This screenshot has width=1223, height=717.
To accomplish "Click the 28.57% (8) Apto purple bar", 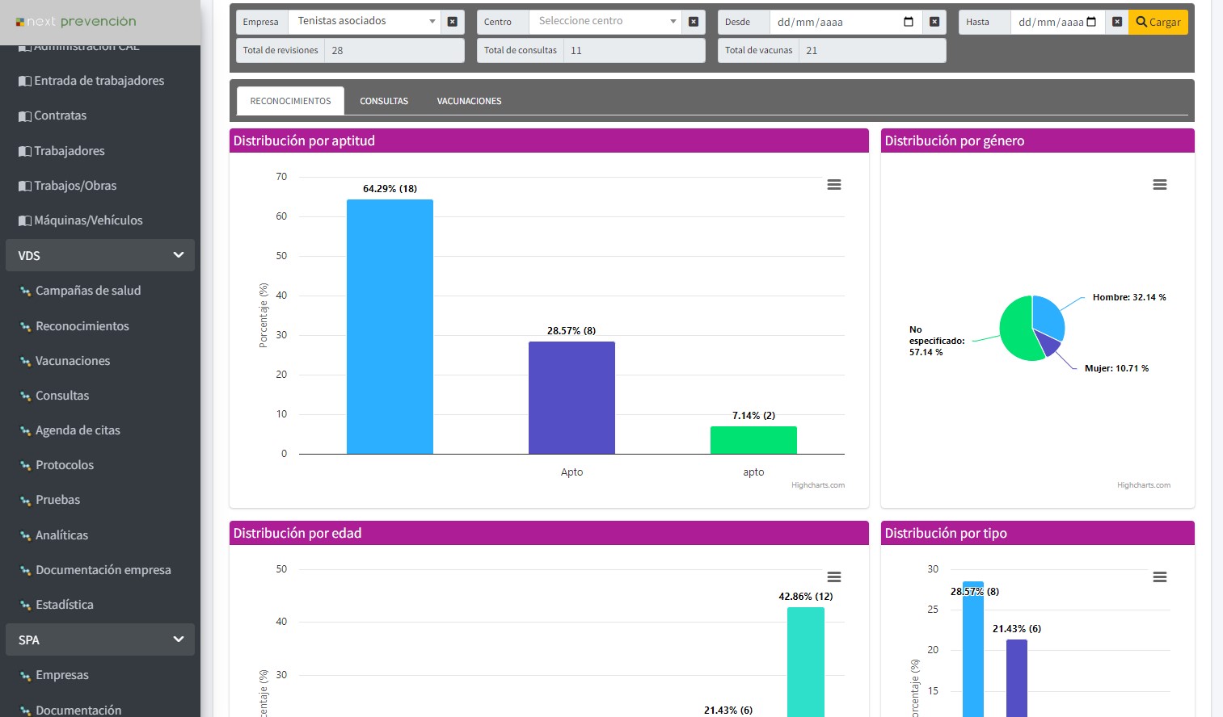I will [x=571, y=397].
